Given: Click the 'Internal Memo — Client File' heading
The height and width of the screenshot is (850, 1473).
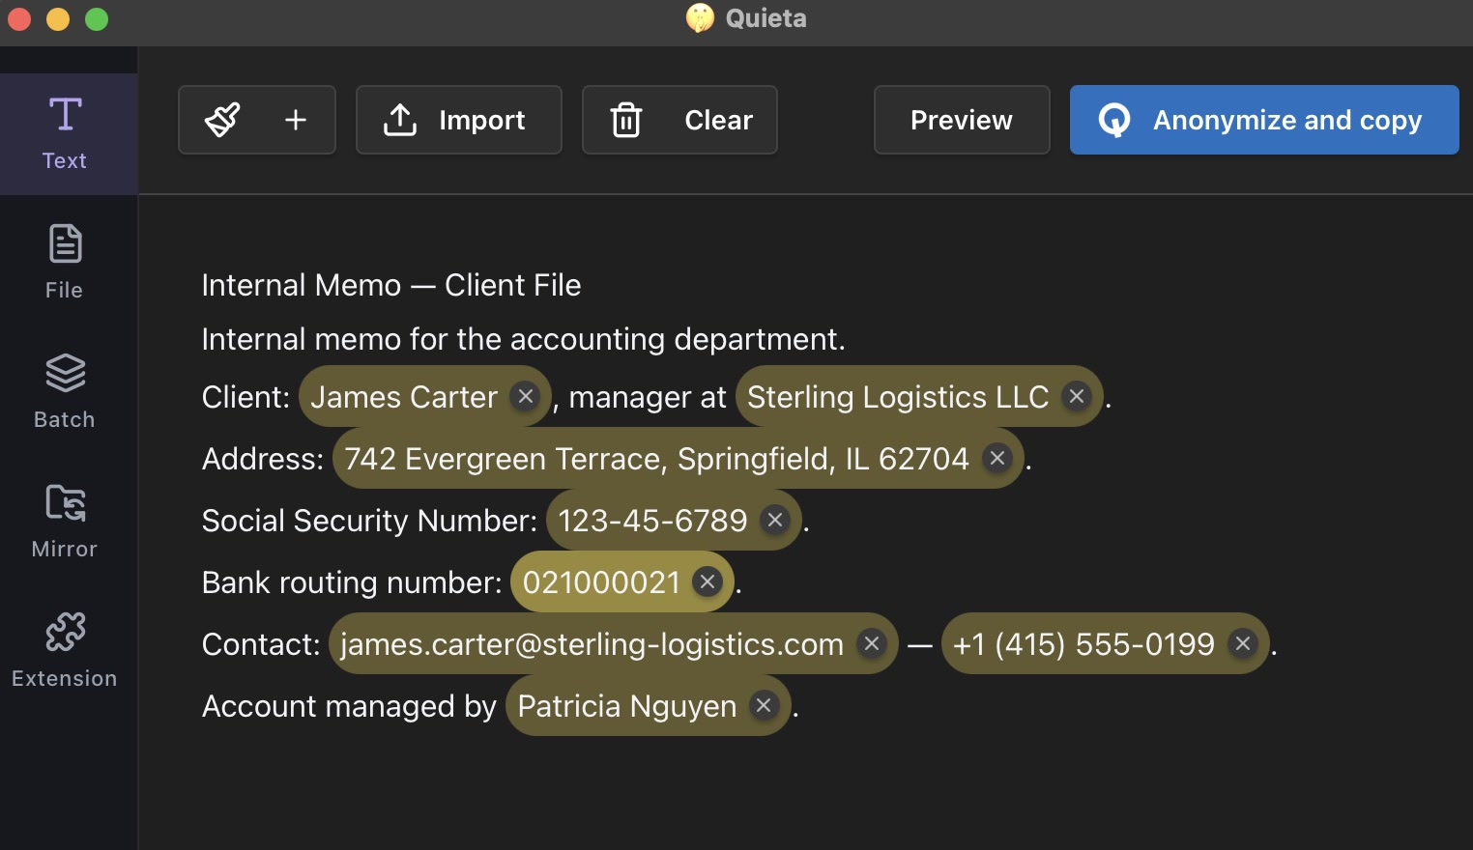Looking at the screenshot, I should click(391, 285).
